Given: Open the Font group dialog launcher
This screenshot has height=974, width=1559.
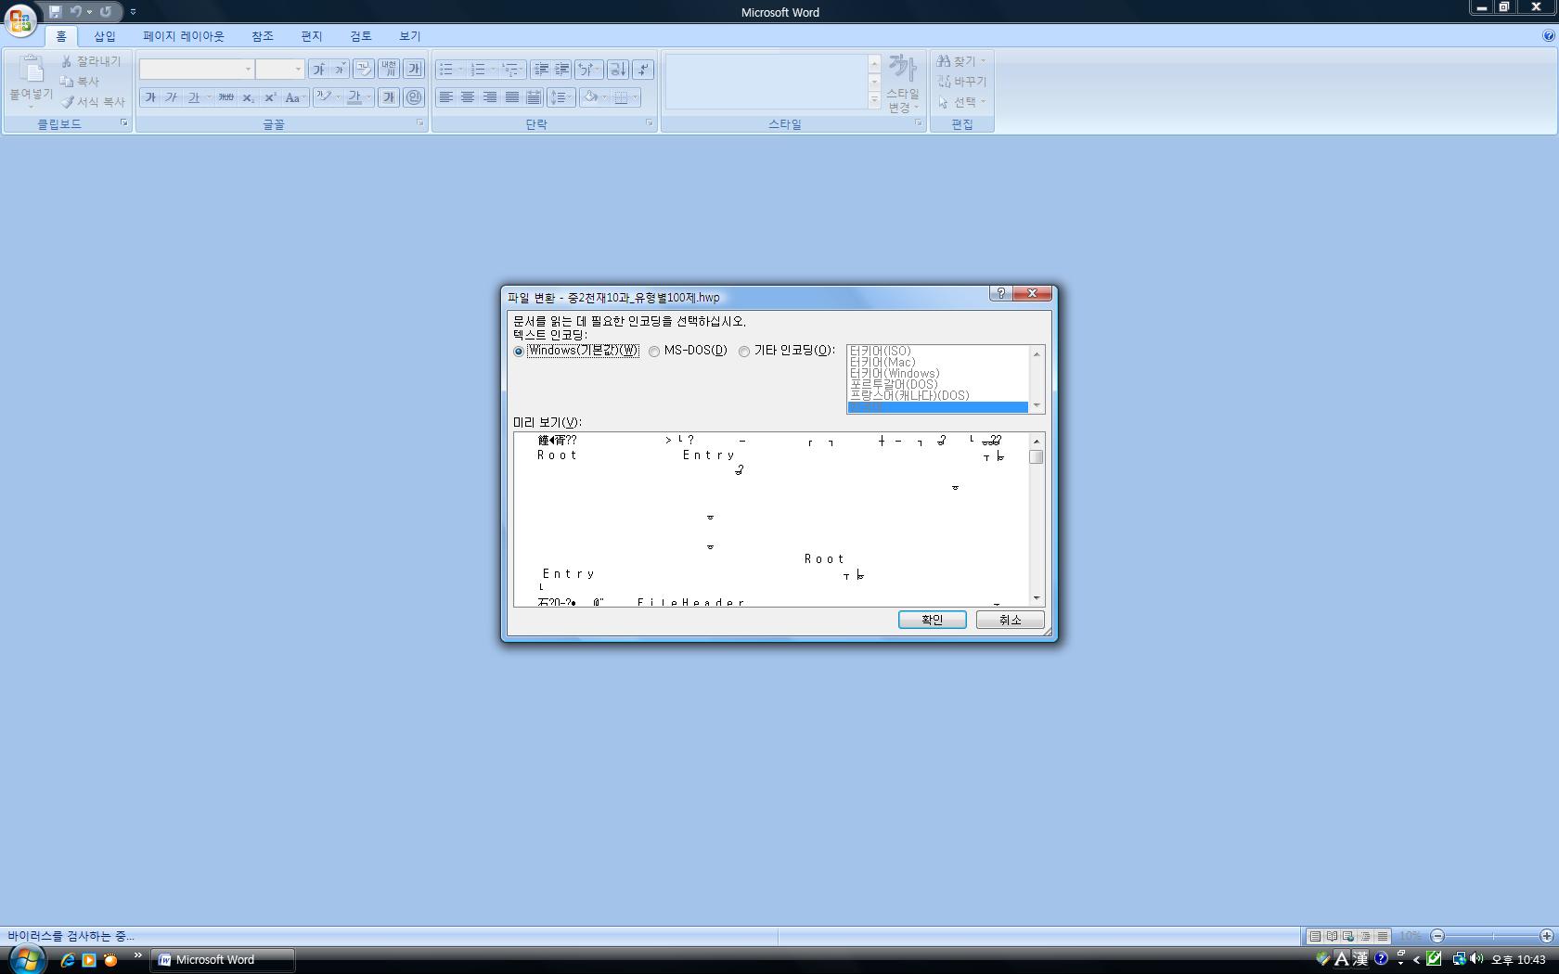Looking at the screenshot, I should (419, 122).
